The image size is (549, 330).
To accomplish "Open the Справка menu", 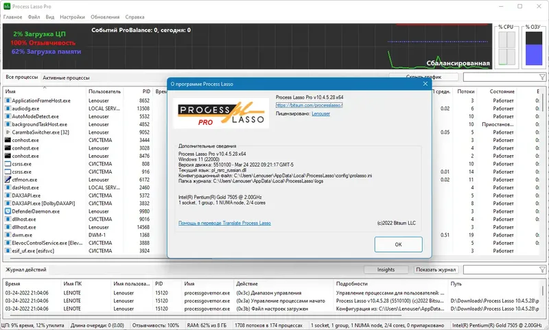I will pyautogui.click(x=135, y=16).
